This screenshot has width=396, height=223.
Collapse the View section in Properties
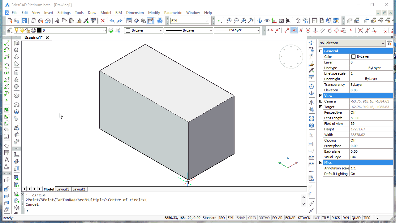[x=321, y=96]
